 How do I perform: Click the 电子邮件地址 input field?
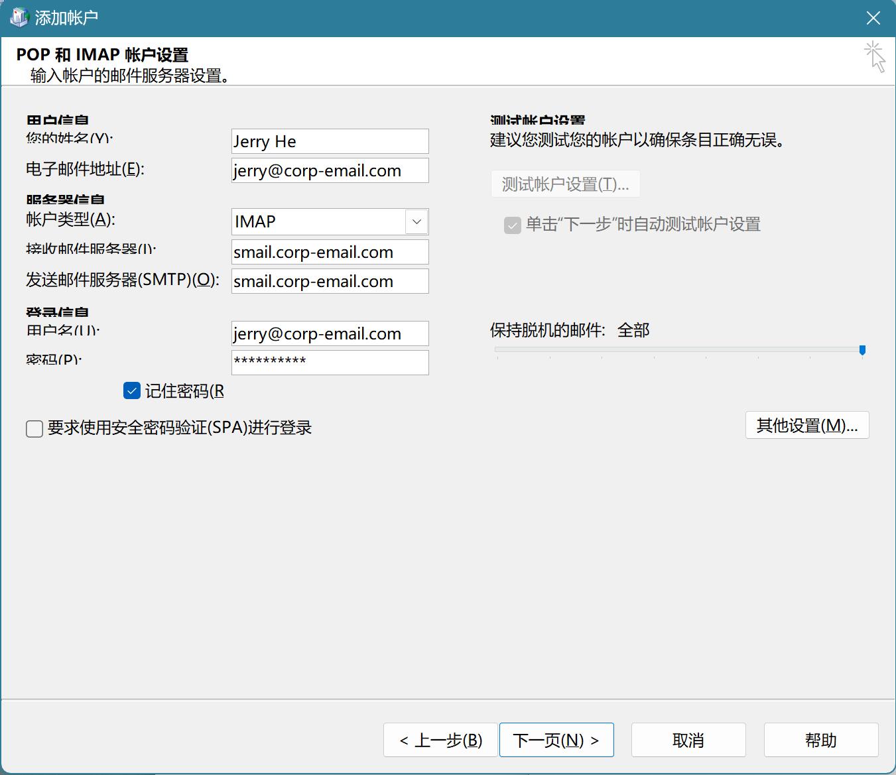click(x=330, y=170)
